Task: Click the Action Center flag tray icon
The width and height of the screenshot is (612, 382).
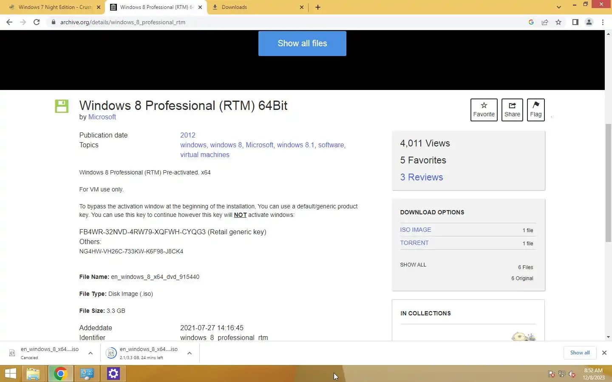Action: (552, 374)
